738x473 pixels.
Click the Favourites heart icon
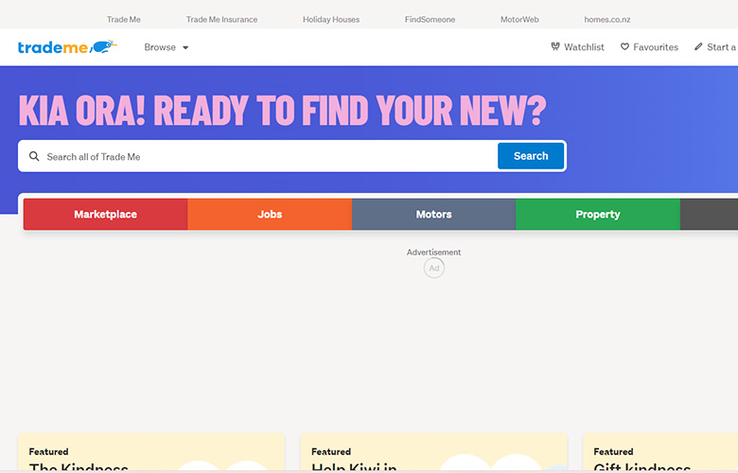(624, 46)
